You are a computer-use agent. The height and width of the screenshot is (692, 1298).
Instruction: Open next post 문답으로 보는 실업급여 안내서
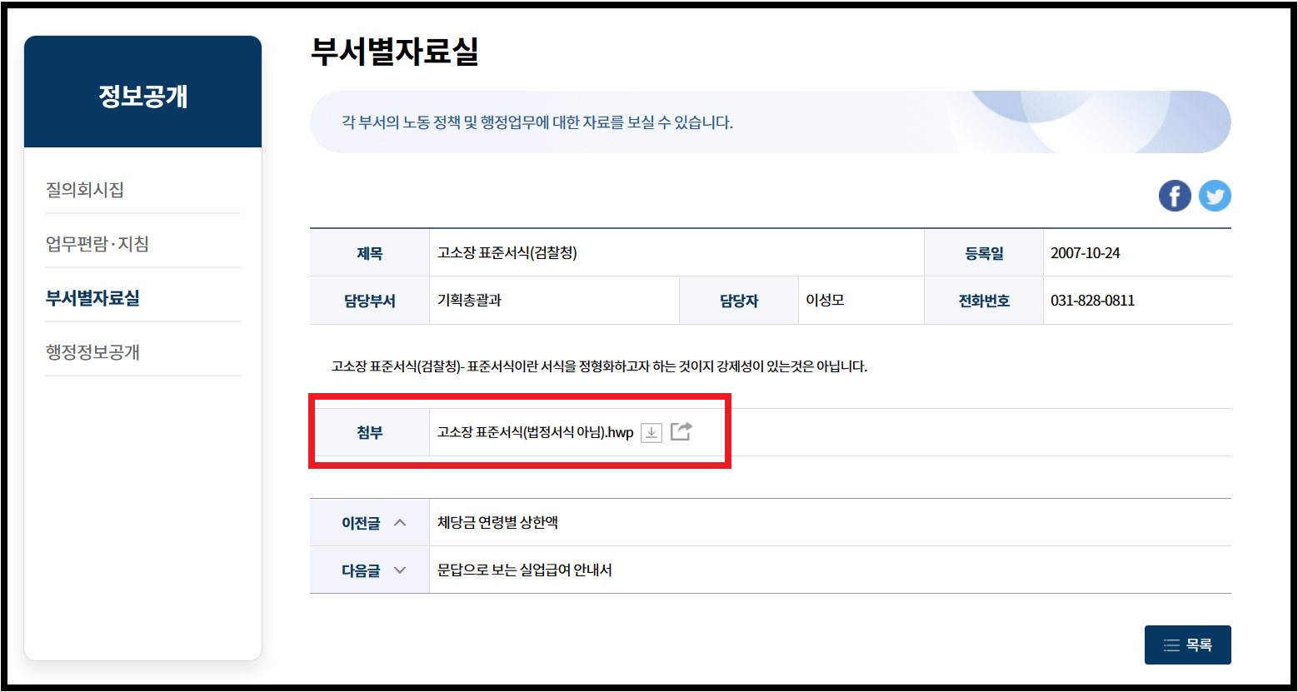tap(525, 570)
